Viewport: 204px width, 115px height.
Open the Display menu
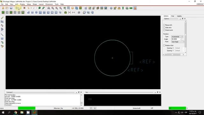tap(22, 4)
